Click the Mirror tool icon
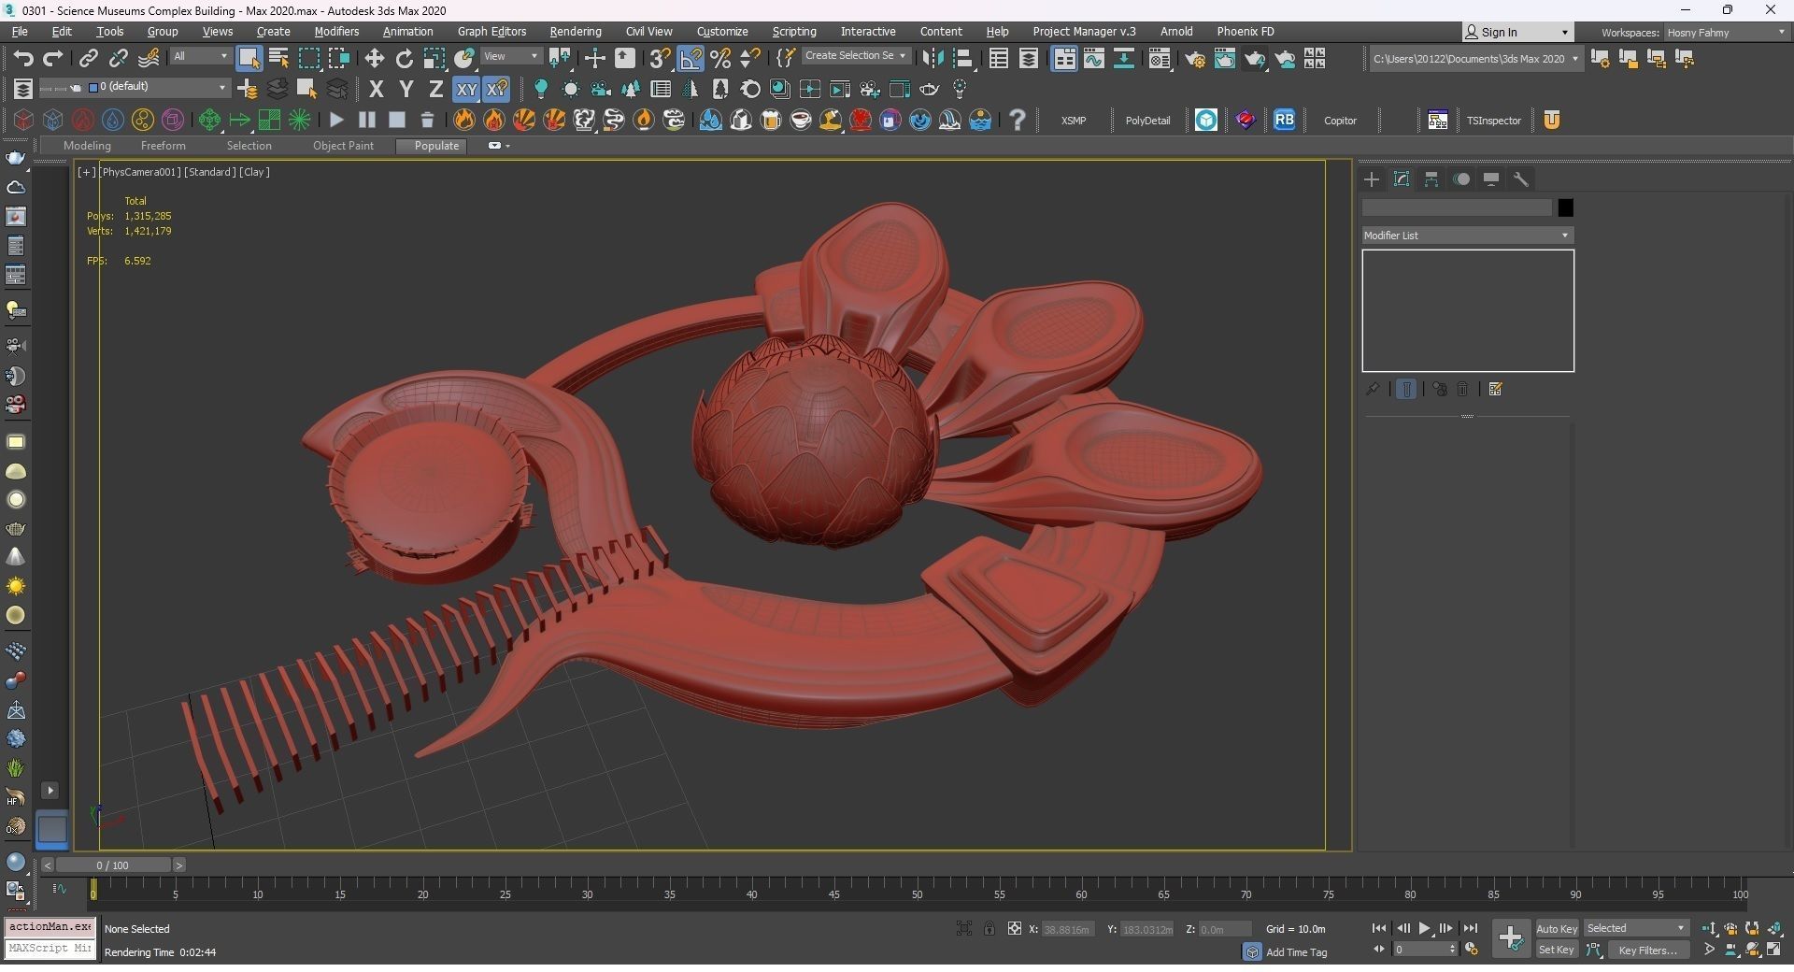Viewport: 1794px width, 972px height. (x=933, y=59)
